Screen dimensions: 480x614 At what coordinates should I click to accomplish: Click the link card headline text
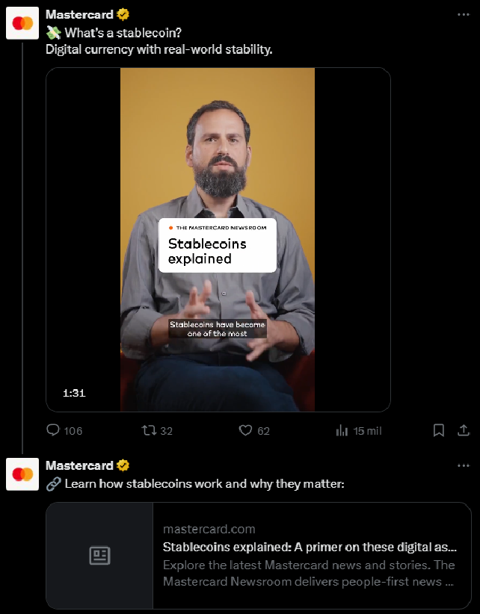310,547
